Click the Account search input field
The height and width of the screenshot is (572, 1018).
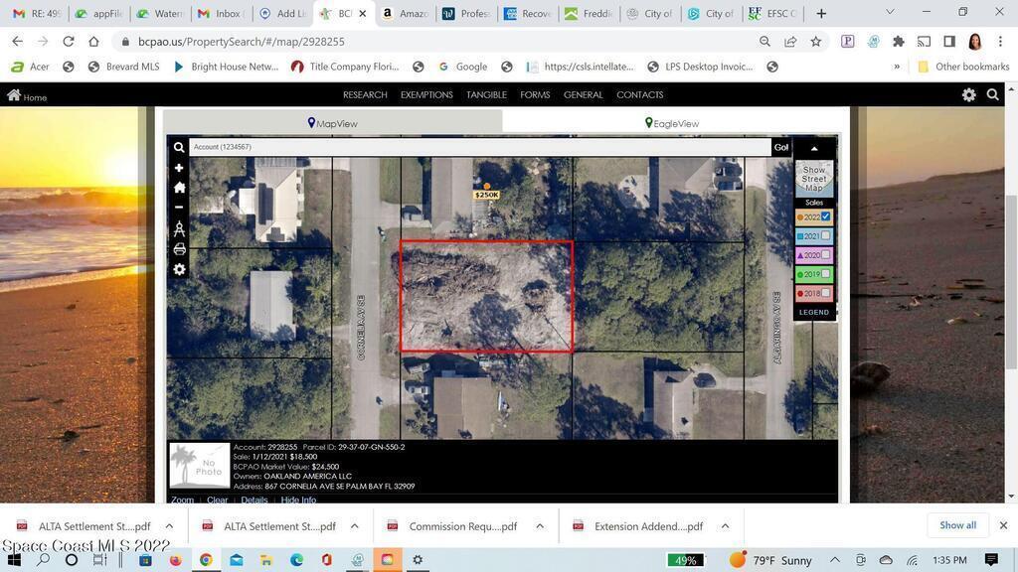click(477, 147)
